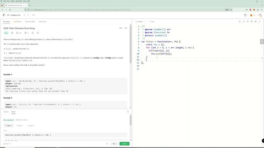Viewport: 264px width, 148px height.
Task: Expand editor to fullscreen
Action: click(x=259, y=21)
